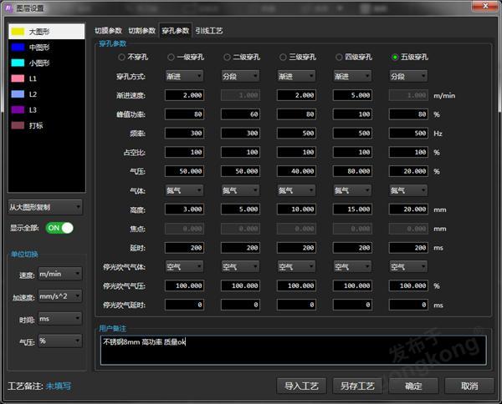Open the 引线工艺 tab
The image size is (502, 404).
tap(209, 30)
